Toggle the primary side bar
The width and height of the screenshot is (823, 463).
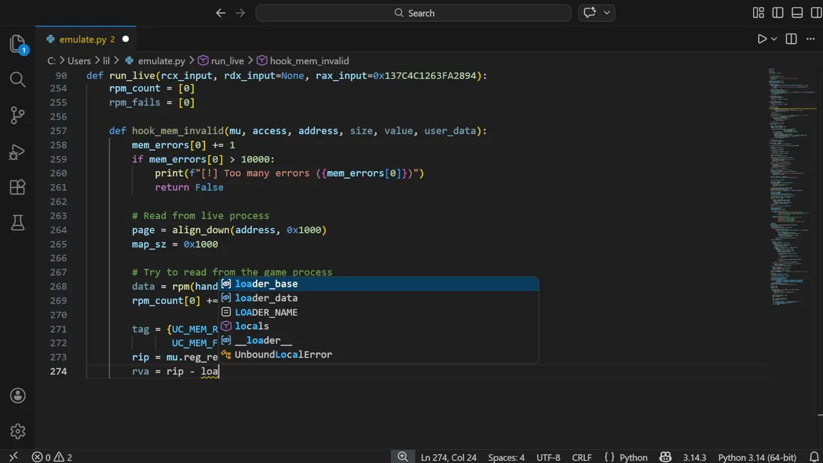pyautogui.click(x=778, y=13)
